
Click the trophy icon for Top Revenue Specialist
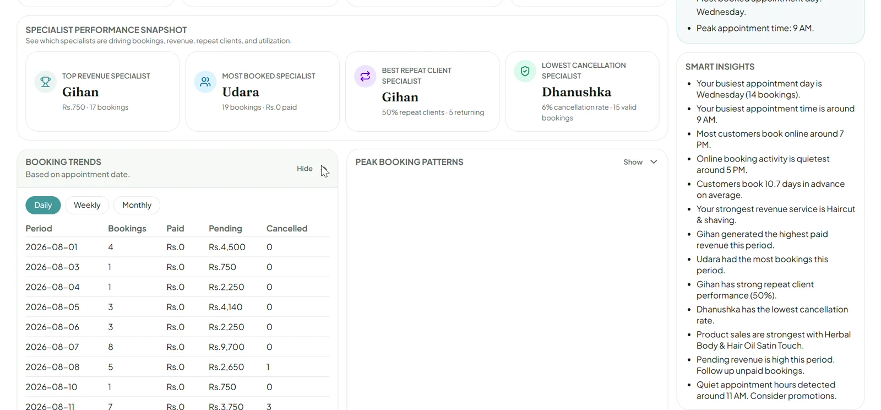(x=45, y=82)
